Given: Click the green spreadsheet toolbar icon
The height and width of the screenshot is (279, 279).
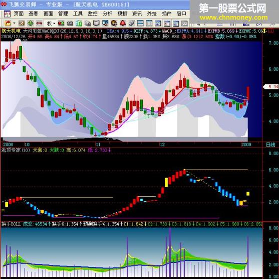Looking at the screenshot, I should [x=79, y=24].
